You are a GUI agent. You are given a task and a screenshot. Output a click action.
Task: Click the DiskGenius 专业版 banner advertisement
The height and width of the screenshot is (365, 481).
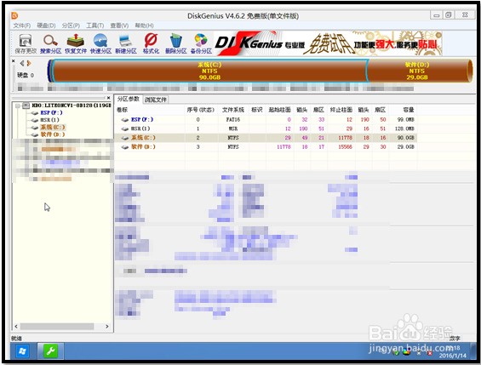point(328,43)
